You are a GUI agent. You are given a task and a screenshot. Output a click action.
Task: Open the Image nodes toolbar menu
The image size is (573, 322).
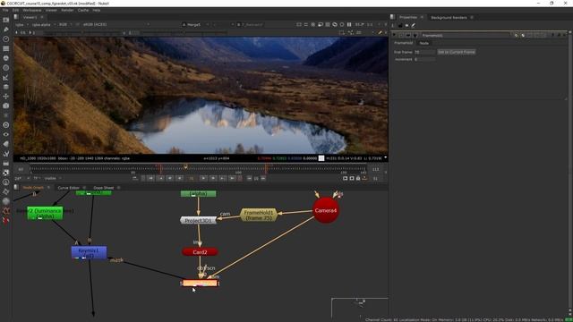(x=6, y=20)
